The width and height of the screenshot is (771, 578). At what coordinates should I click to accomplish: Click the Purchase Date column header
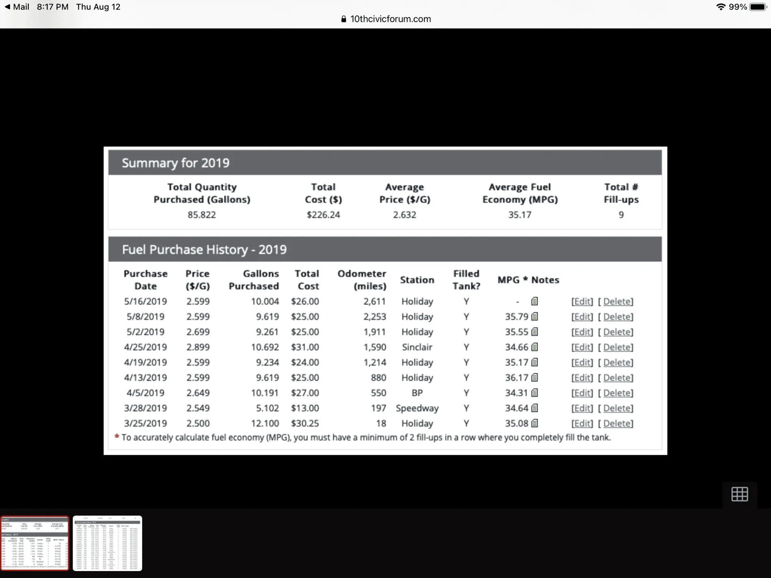point(145,279)
